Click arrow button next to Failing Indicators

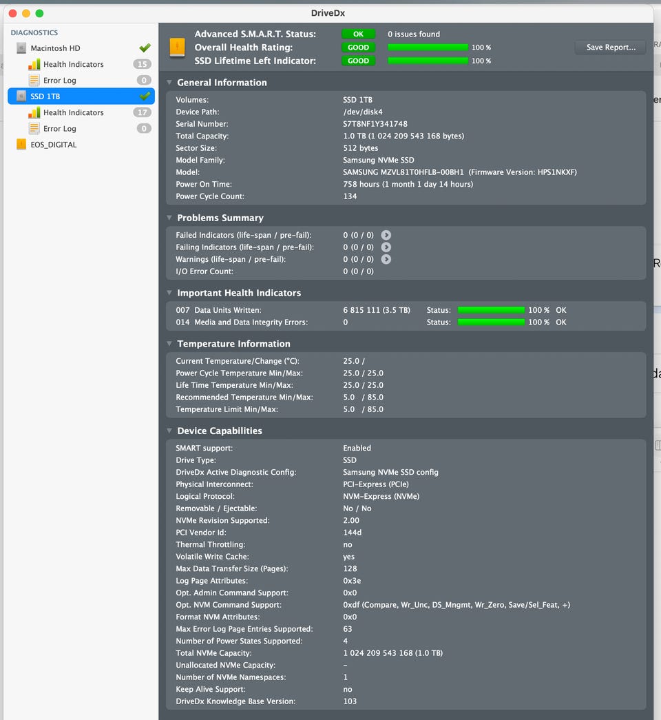tap(386, 247)
